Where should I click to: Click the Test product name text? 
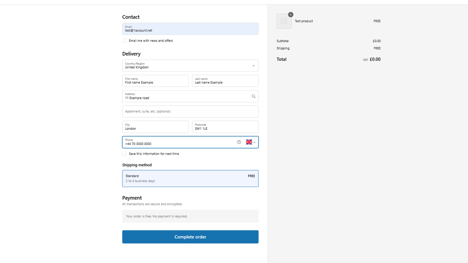[x=304, y=21]
